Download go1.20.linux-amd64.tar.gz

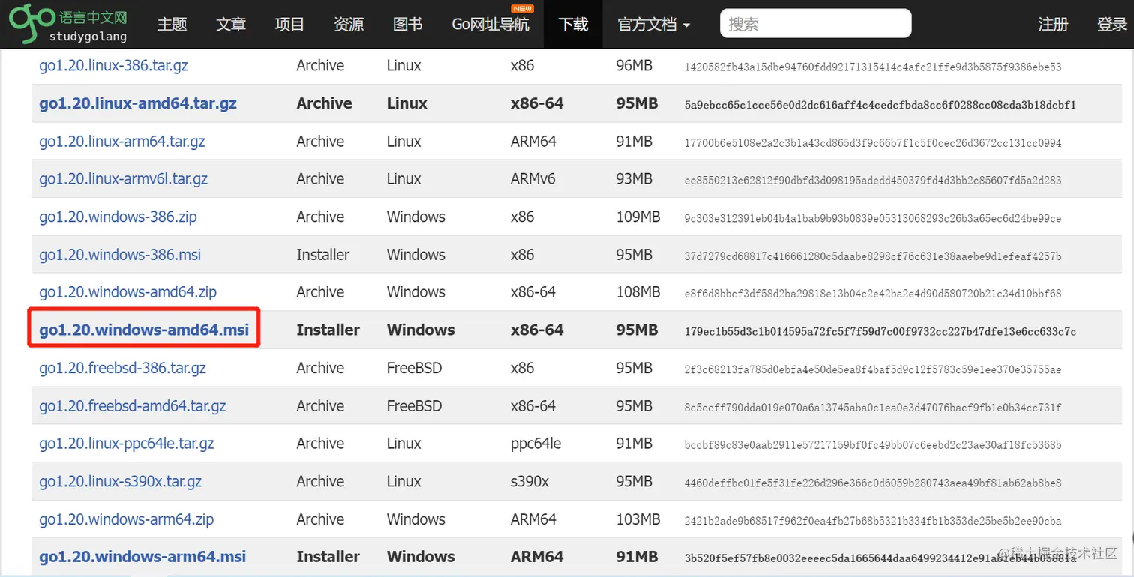138,103
